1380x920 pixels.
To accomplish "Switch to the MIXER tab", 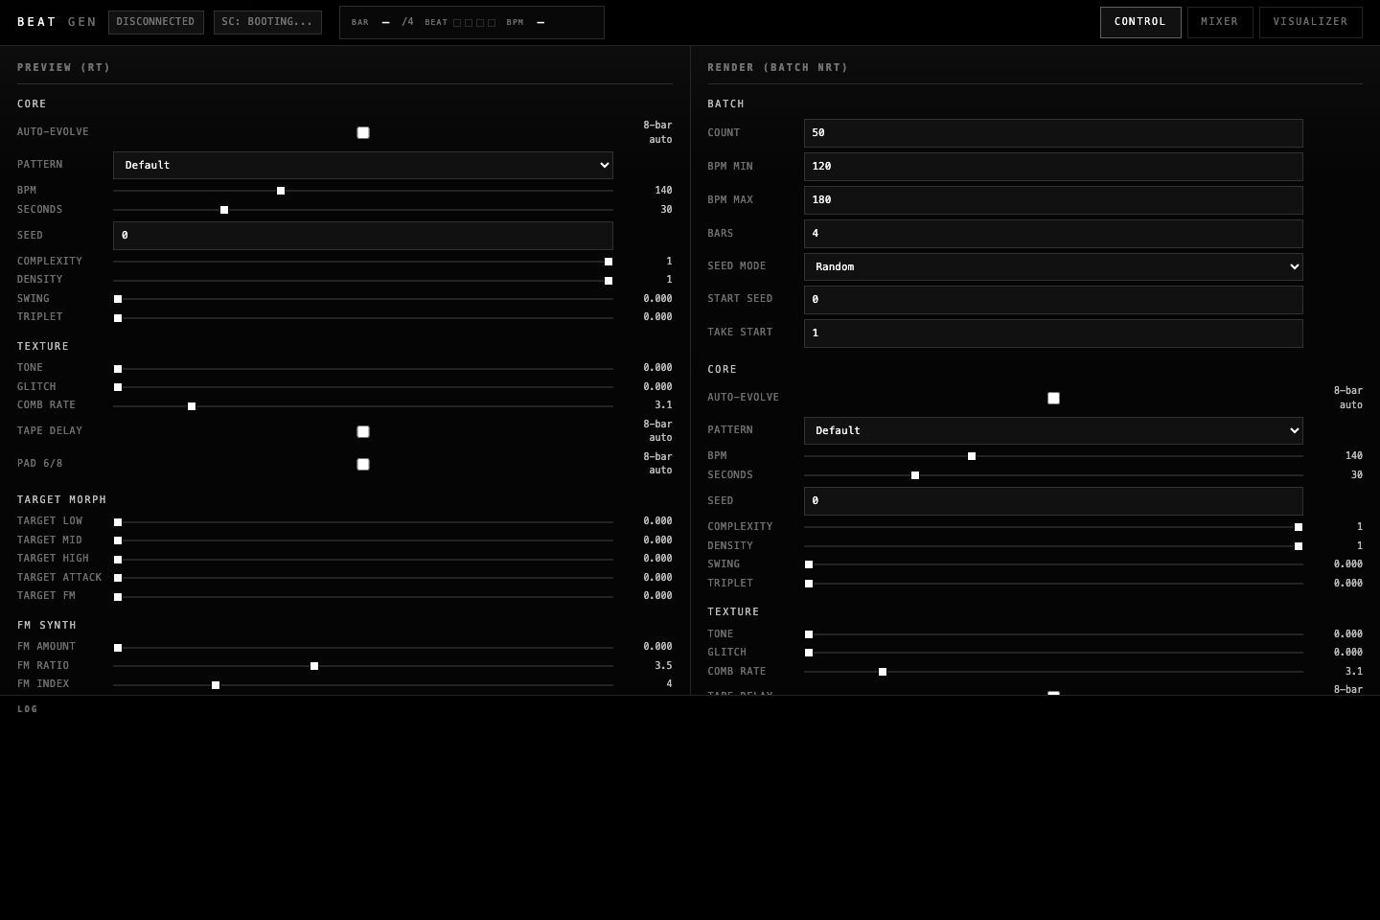I will (1220, 22).
